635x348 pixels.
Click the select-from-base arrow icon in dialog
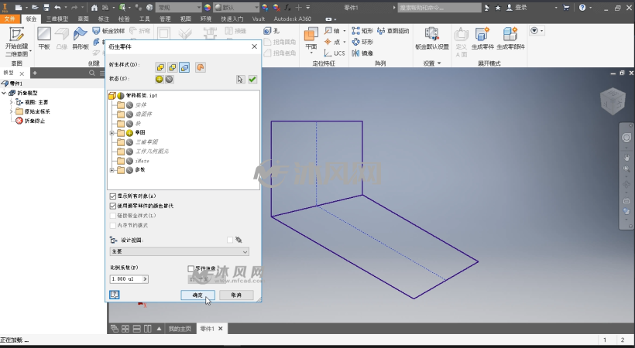[241, 80]
